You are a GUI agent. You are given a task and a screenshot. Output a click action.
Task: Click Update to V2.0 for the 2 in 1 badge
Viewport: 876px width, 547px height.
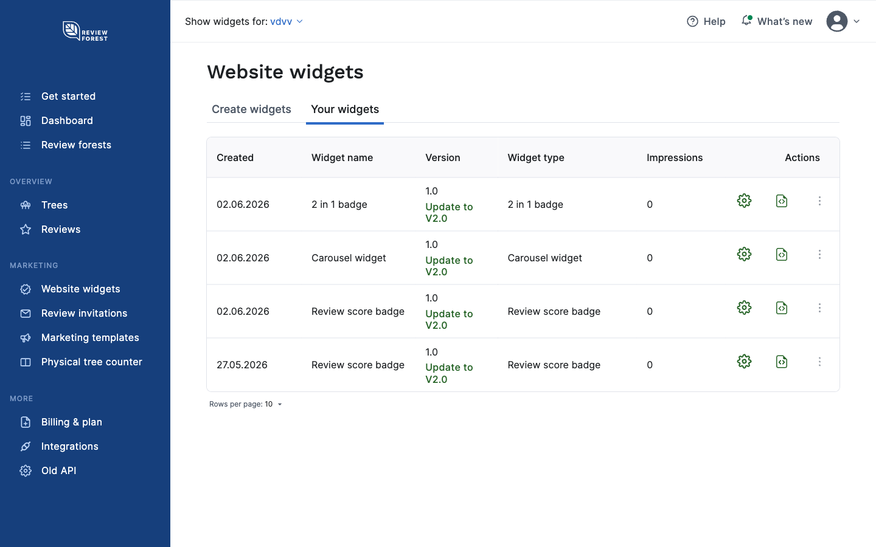[x=449, y=213]
